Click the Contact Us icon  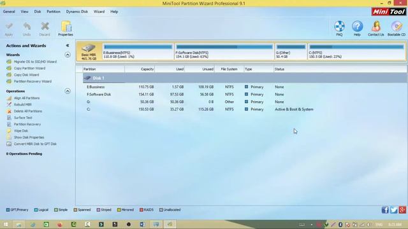[376, 26]
